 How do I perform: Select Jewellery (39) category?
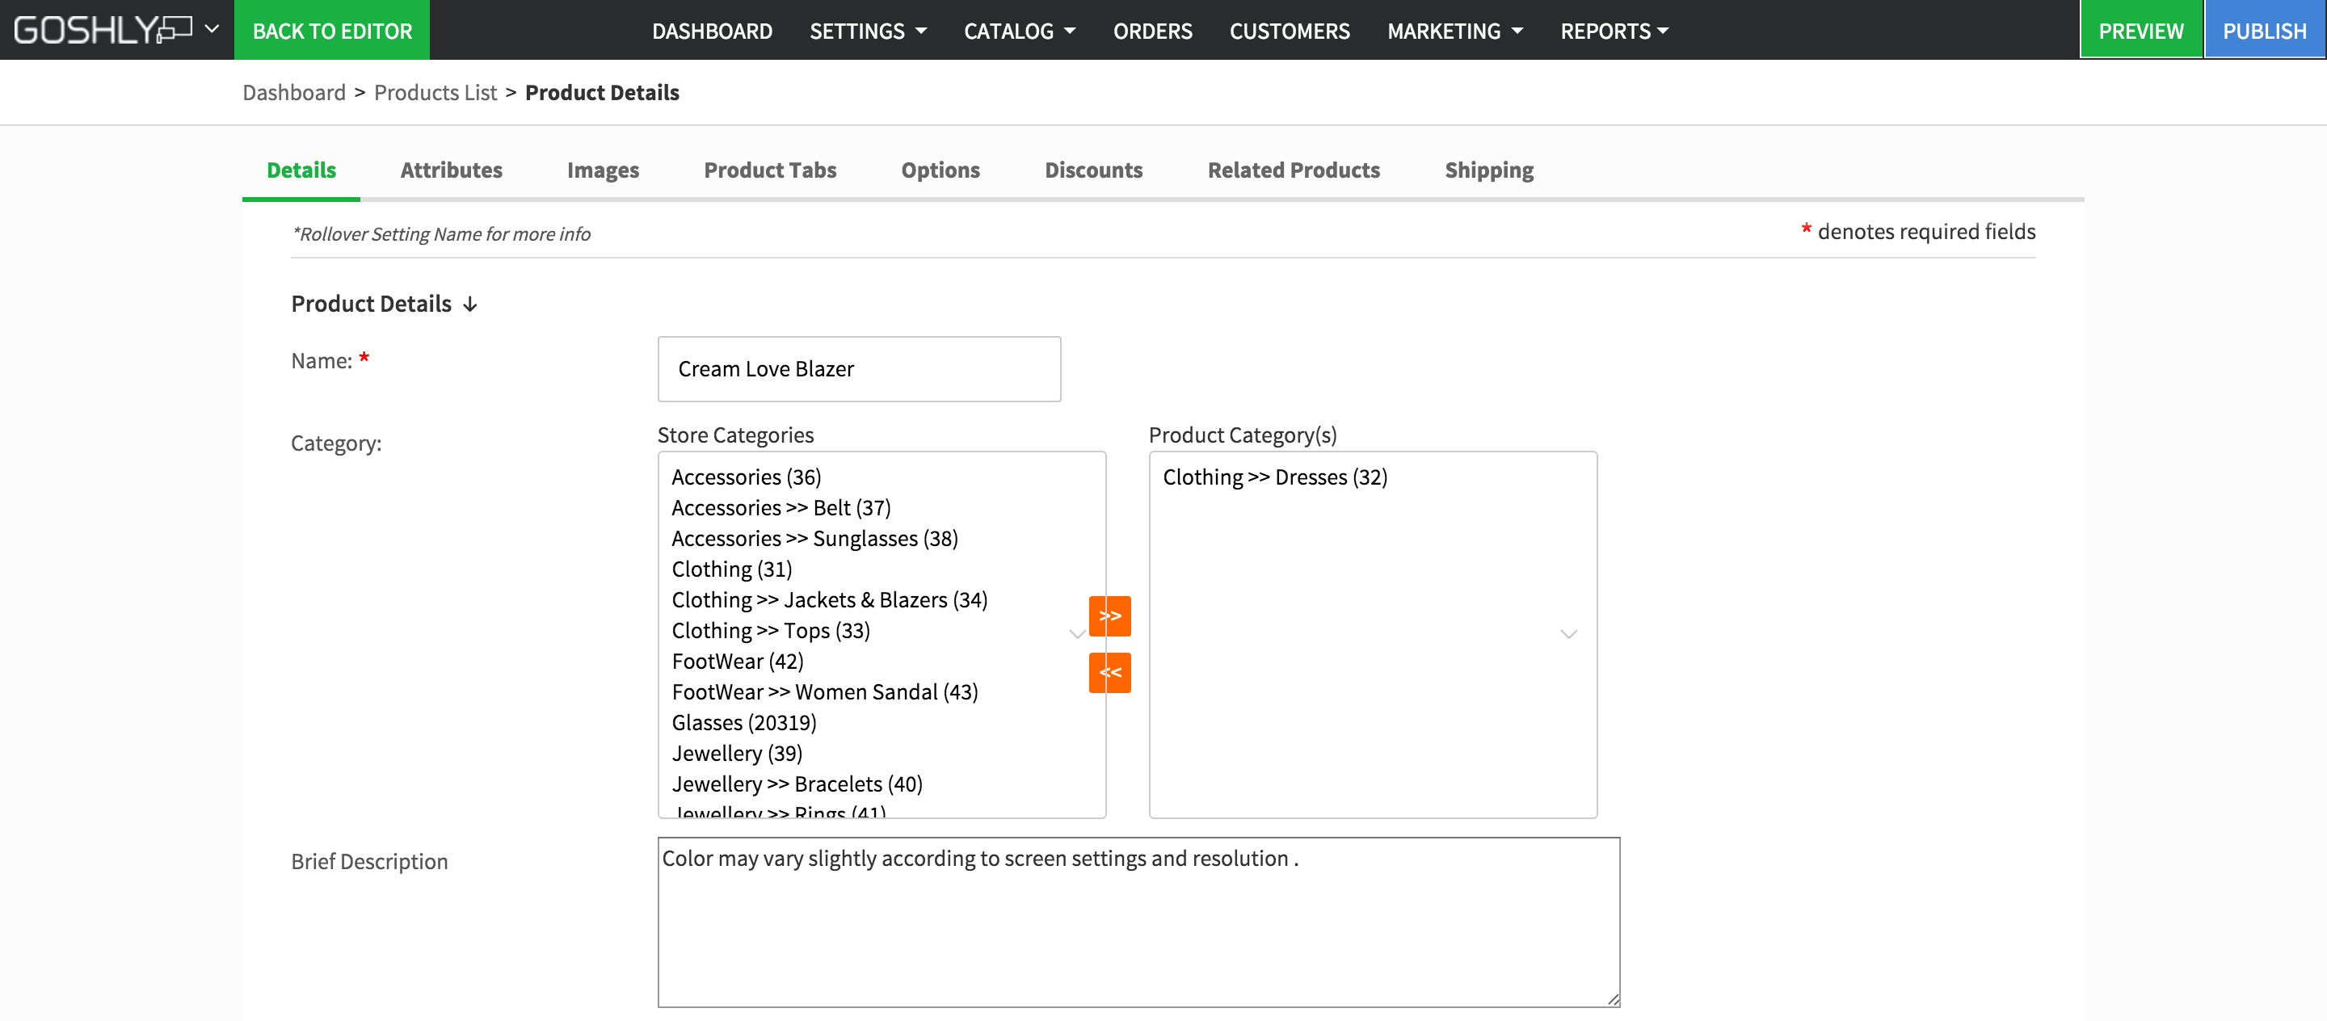[x=736, y=753]
